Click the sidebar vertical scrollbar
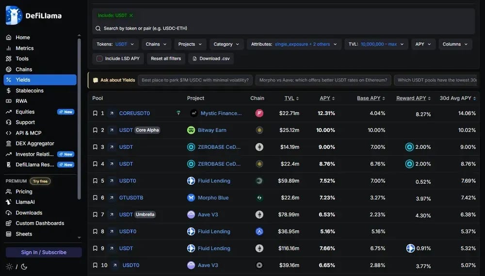This screenshot has height=276, width=485. coord(79,119)
